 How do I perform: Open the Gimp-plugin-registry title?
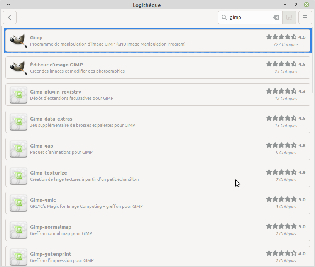56,92
